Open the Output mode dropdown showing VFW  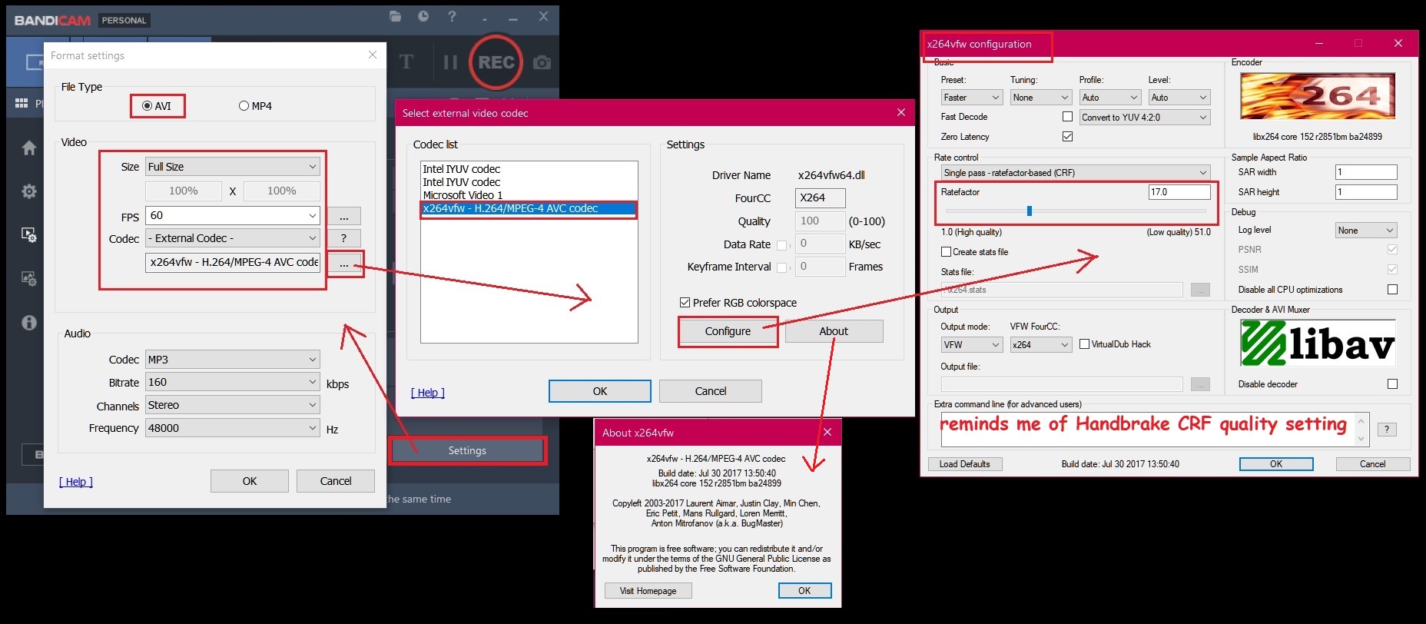pyautogui.click(x=971, y=345)
